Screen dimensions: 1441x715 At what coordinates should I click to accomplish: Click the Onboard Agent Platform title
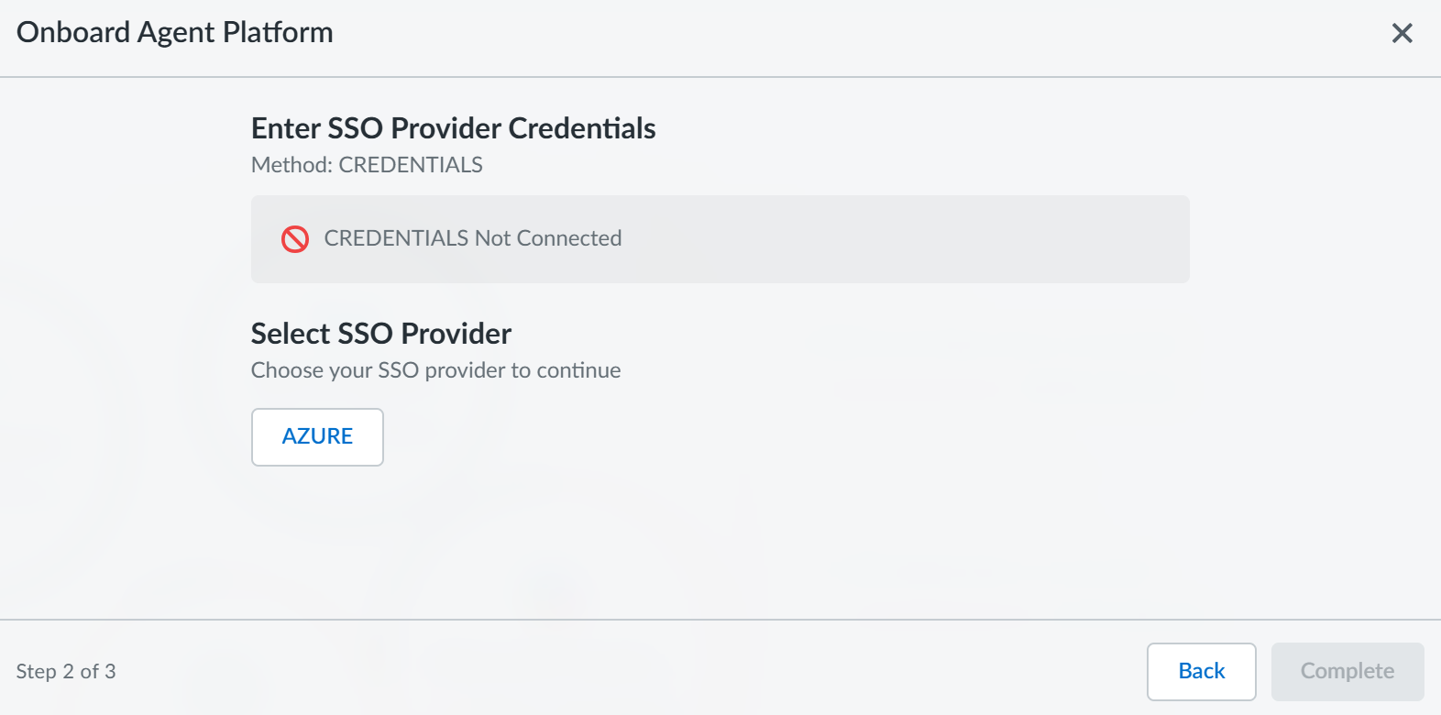175,32
